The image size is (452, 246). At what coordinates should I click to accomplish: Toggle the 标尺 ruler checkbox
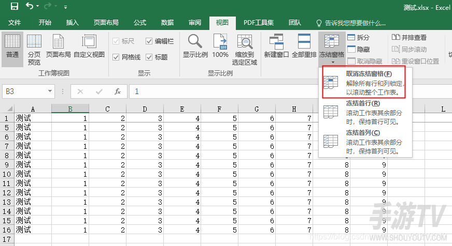(123, 41)
